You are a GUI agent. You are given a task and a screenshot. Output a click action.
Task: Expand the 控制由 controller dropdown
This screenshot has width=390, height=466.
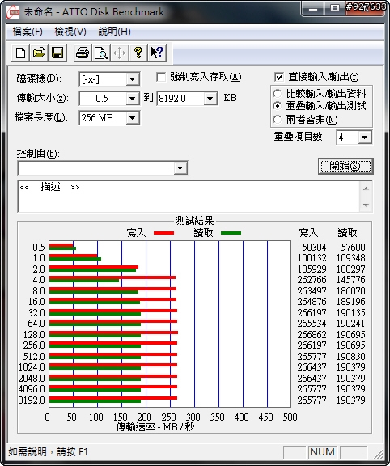click(x=180, y=168)
